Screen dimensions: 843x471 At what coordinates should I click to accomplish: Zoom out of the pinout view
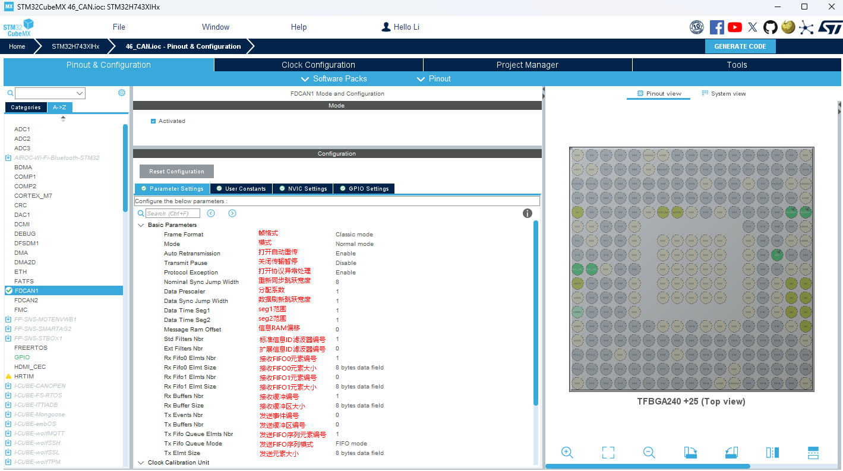649,453
